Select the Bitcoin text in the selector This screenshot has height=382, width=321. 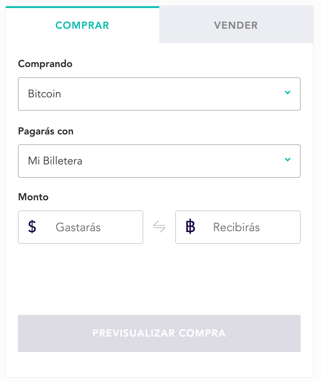click(44, 94)
